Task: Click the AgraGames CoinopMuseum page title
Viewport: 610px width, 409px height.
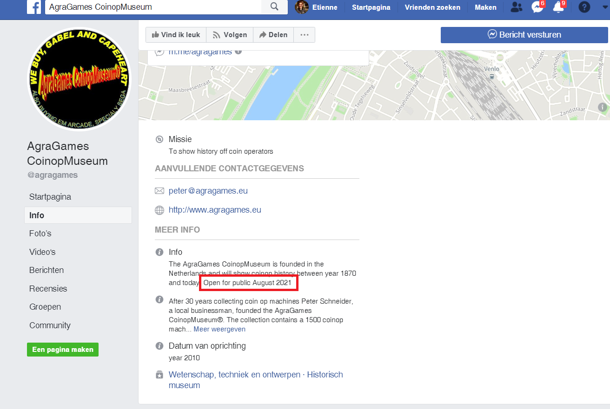Action: pyautogui.click(x=67, y=154)
